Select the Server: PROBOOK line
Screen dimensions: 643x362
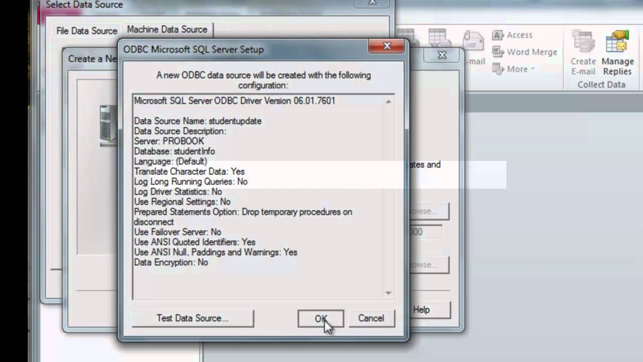[x=169, y=141]
